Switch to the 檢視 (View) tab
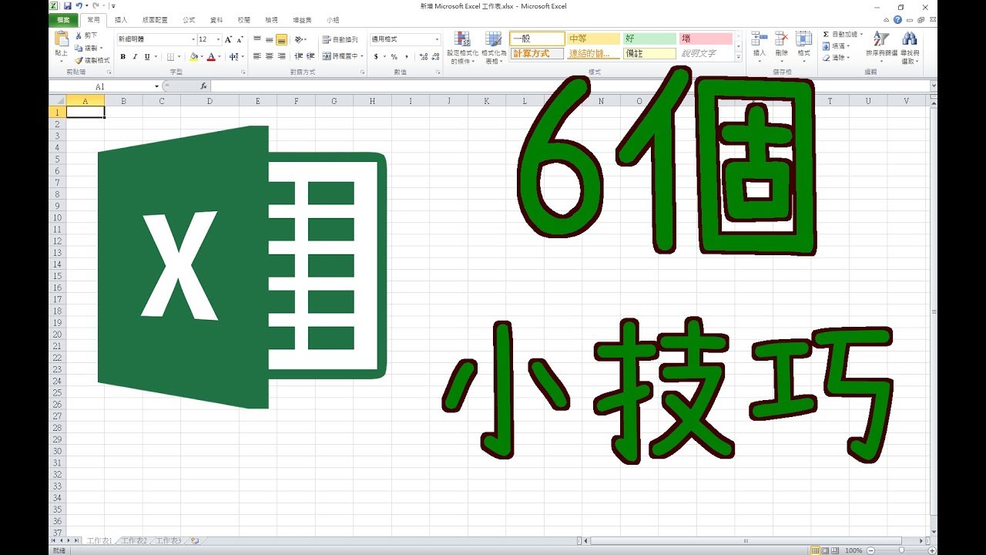This screenshot has width=986, height=555. pos(271,20)
